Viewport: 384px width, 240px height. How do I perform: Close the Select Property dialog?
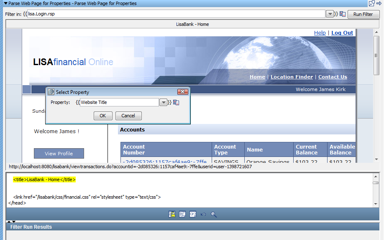[182, 92]
